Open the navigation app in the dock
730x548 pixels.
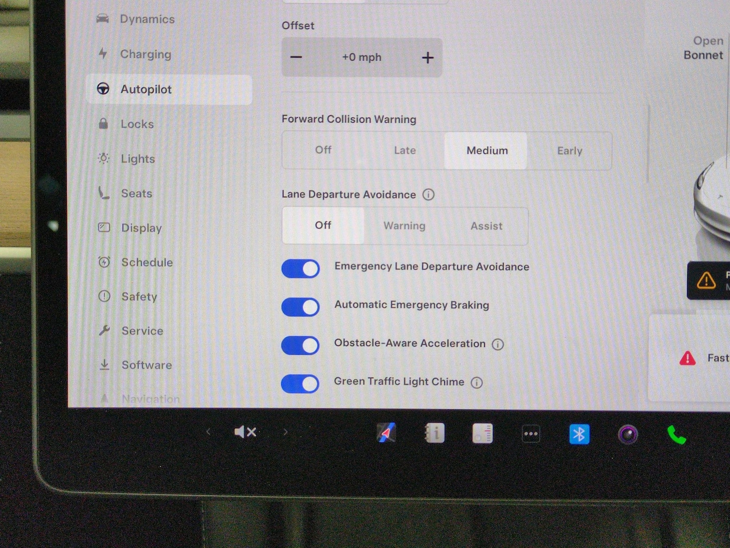point(386,433)
